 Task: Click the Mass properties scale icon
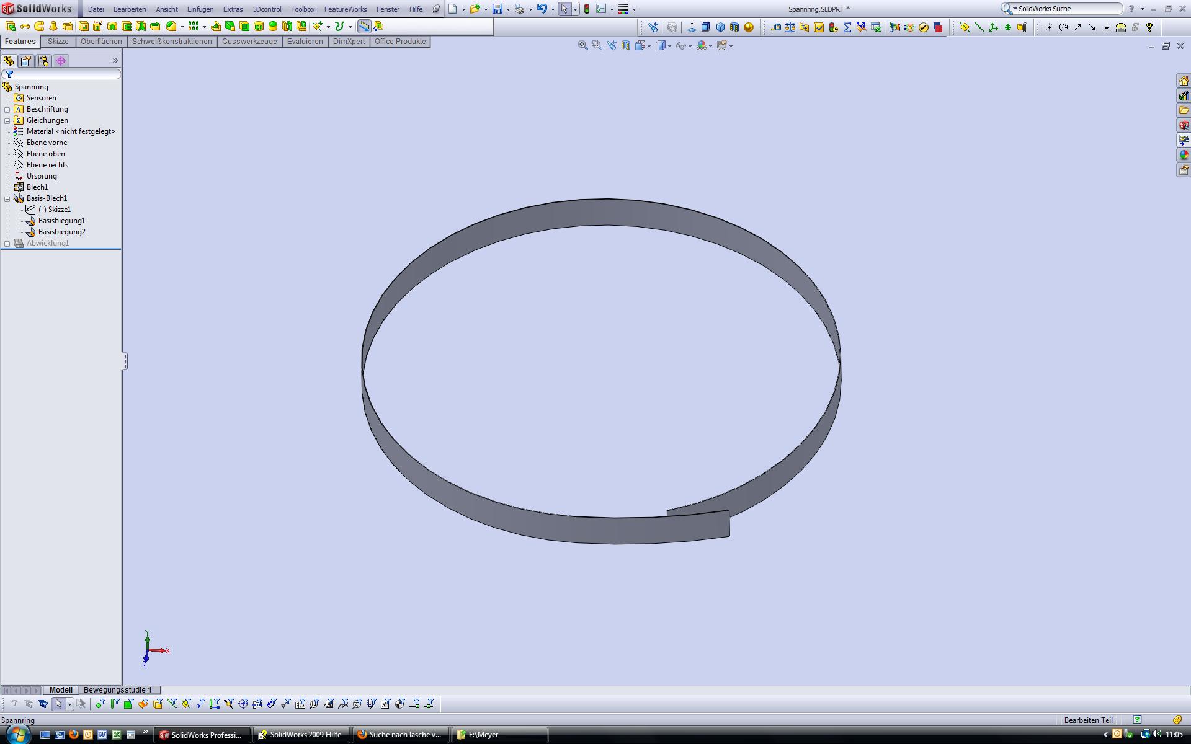coord(790,27)
